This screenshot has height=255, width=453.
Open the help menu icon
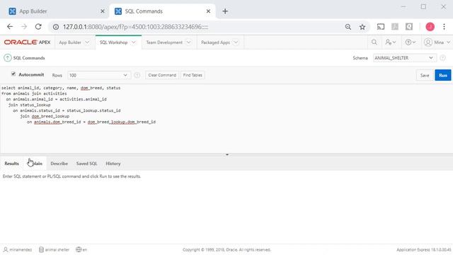(x=411, y=42)
